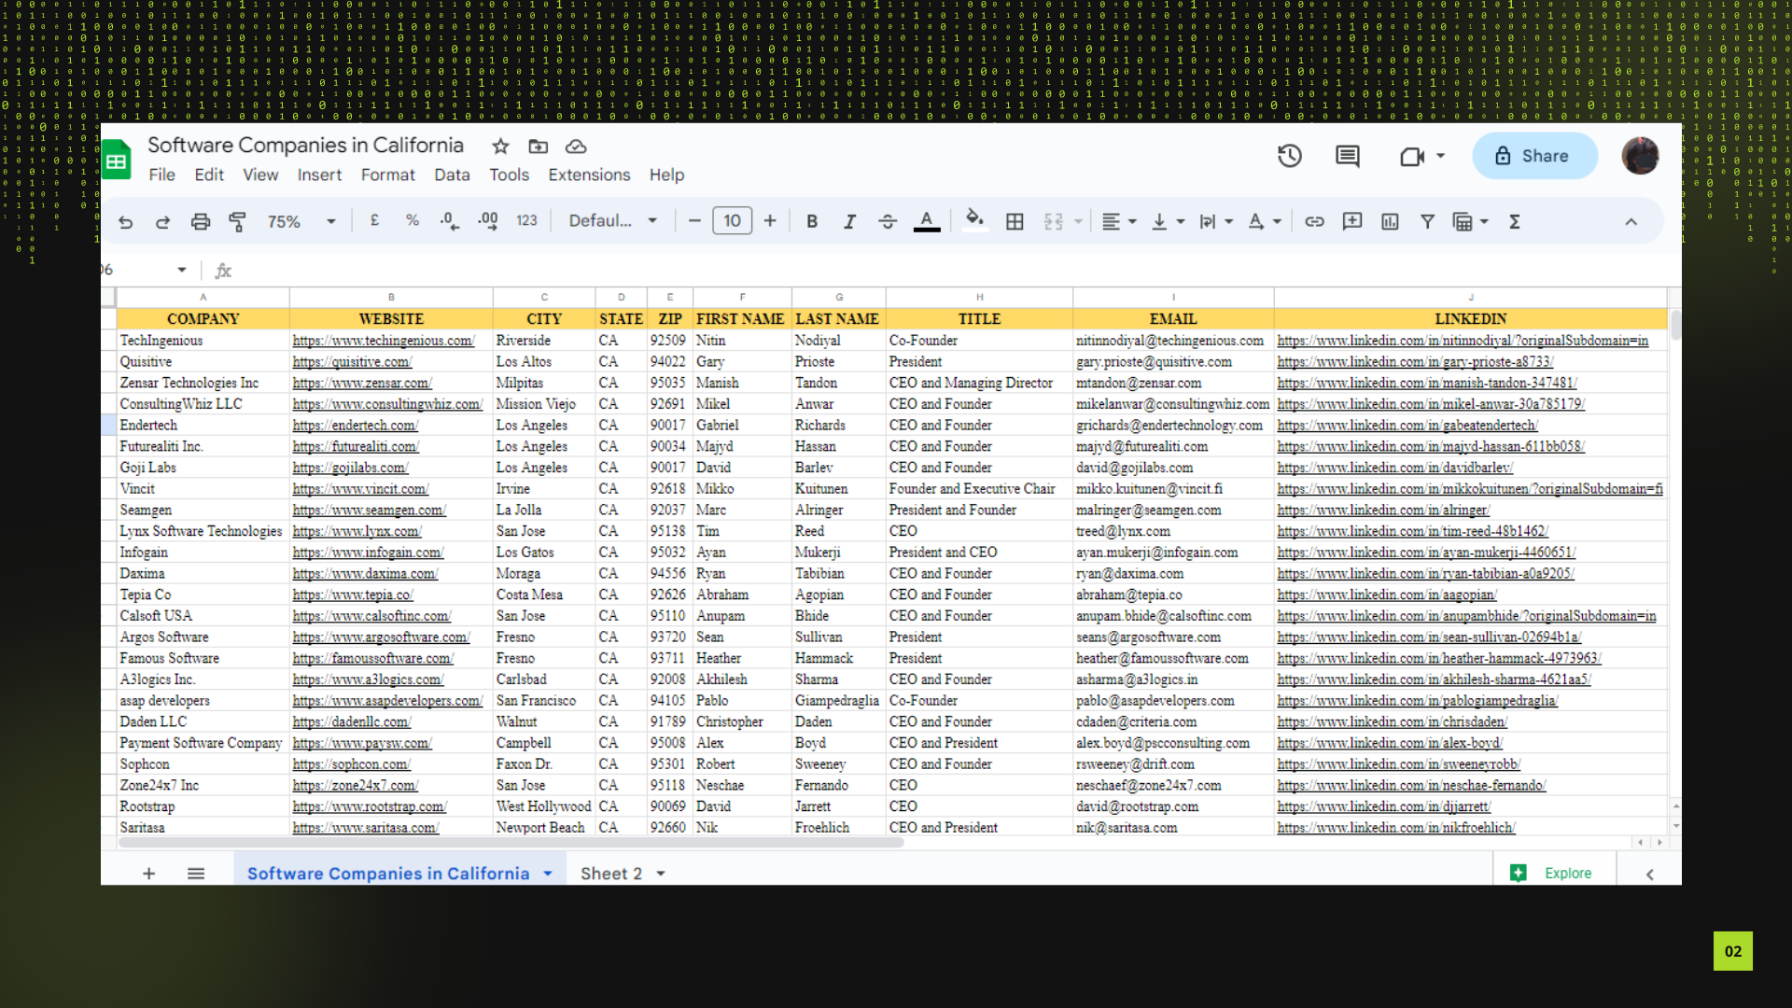Increase font size with plus
1792x1008 pixels.
pyautogui.click(x=770, y=221)
